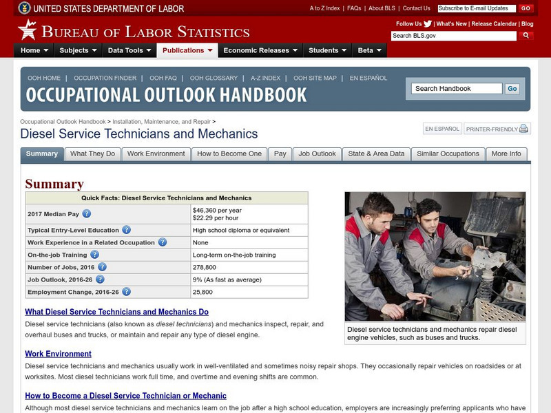Click the Search BLS.gov input field
551x413 pixels.
(x=454, y=36)
